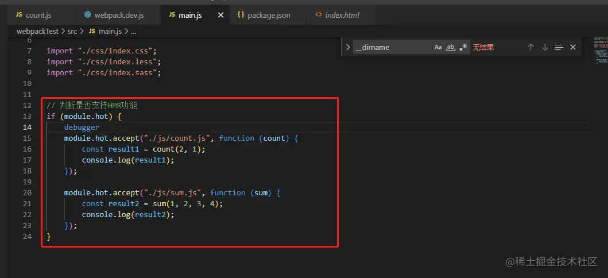608x278 pixels.
Task: Expand the replace field in find widget
Action: (x=348, y=47)
